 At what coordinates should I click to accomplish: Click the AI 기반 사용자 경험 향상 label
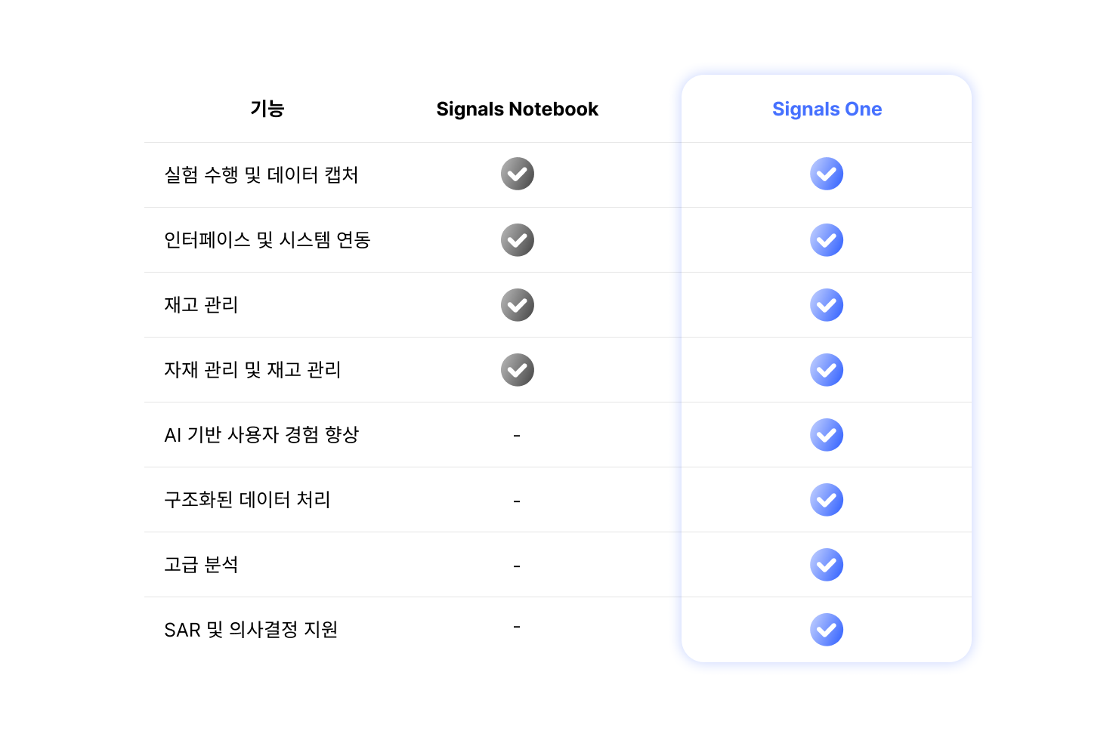261,435
